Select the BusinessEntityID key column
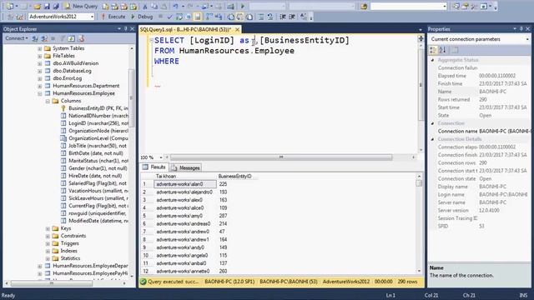The height and width of the screenshot is (300, 534). (x=98, y=108)
